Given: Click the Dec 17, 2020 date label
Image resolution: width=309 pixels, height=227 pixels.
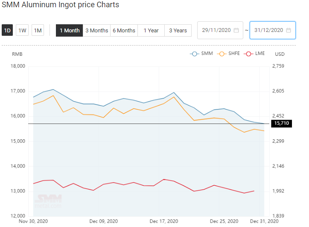Looking at the screenshot, I should pos(164,221).
